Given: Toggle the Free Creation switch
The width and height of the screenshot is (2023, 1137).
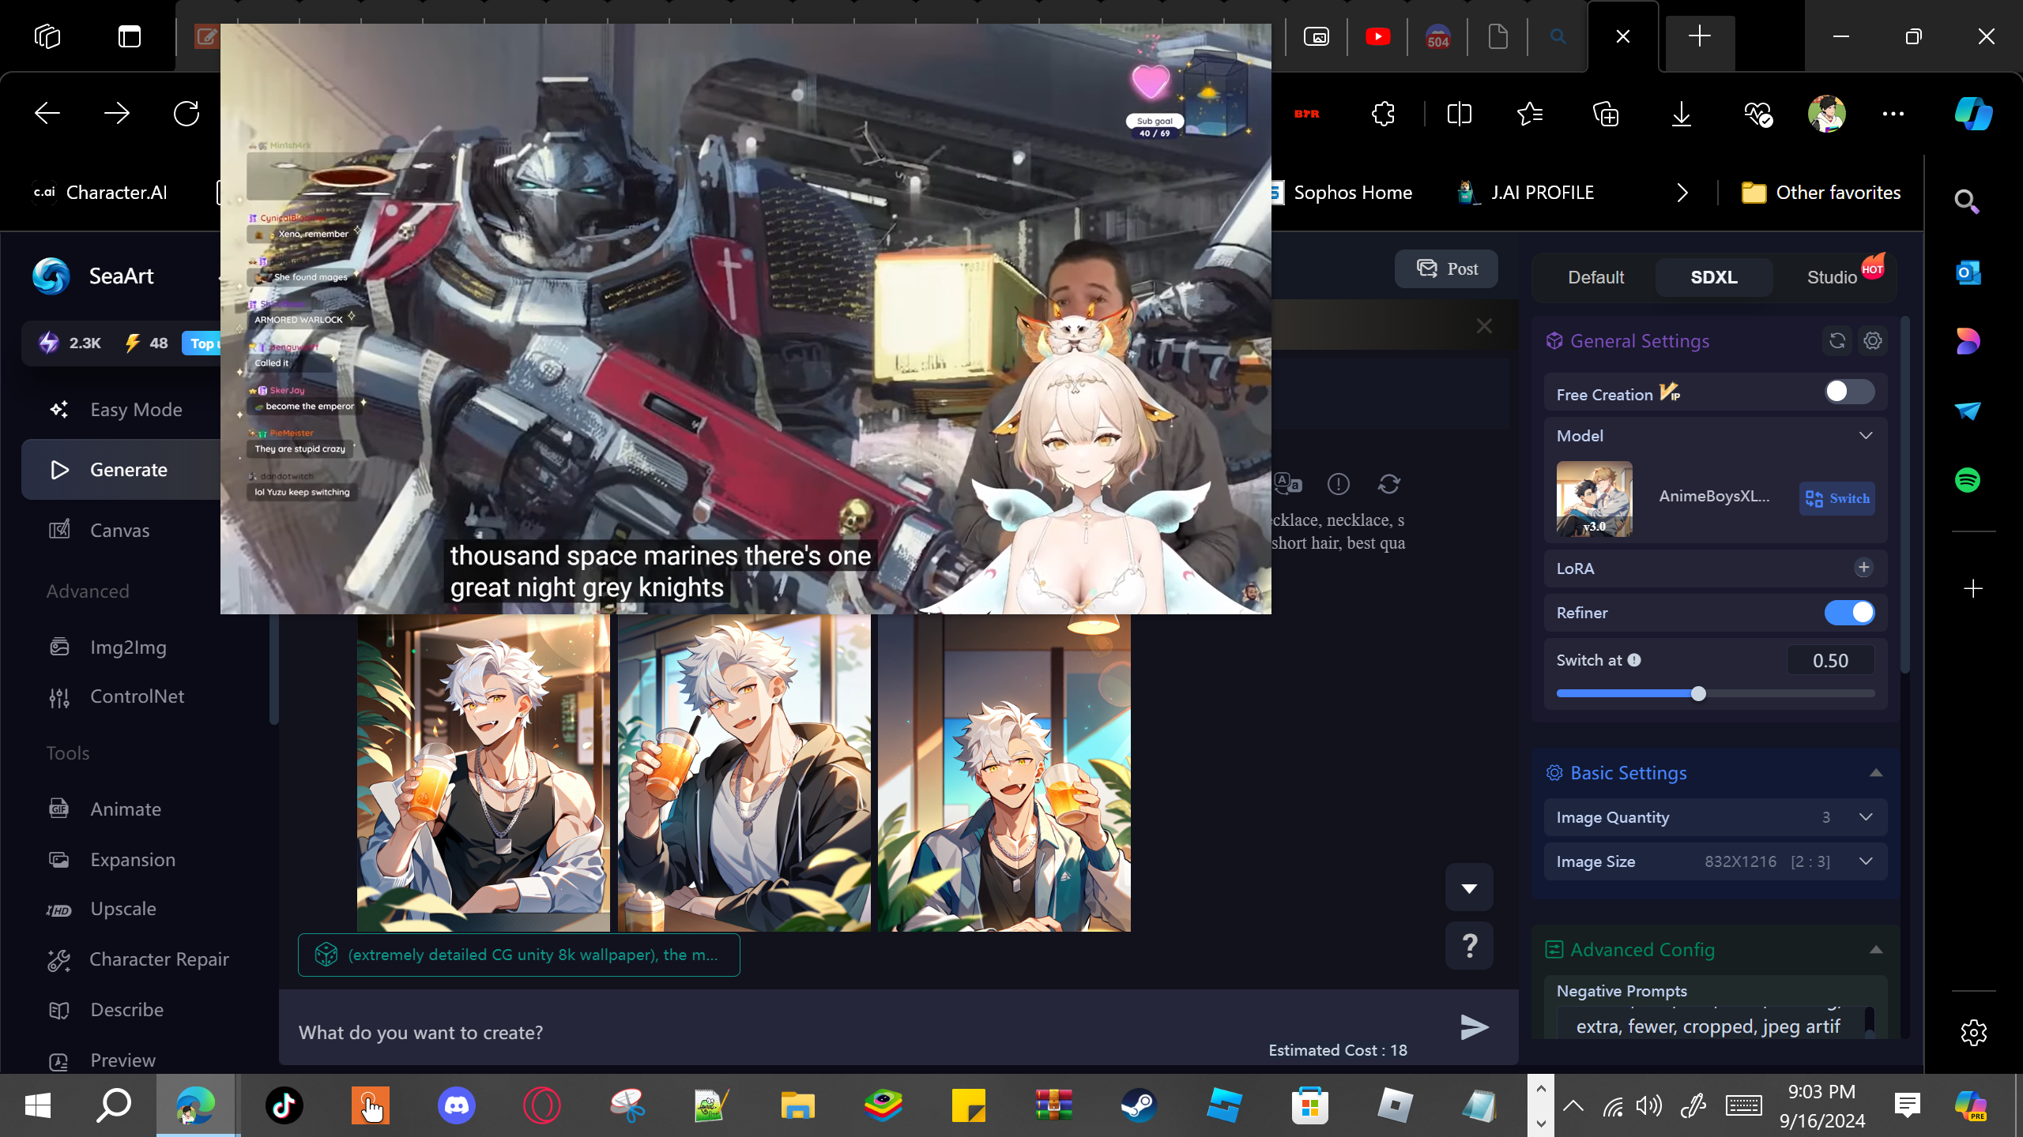Looking at the screenshot, I should click(1849, 392).
